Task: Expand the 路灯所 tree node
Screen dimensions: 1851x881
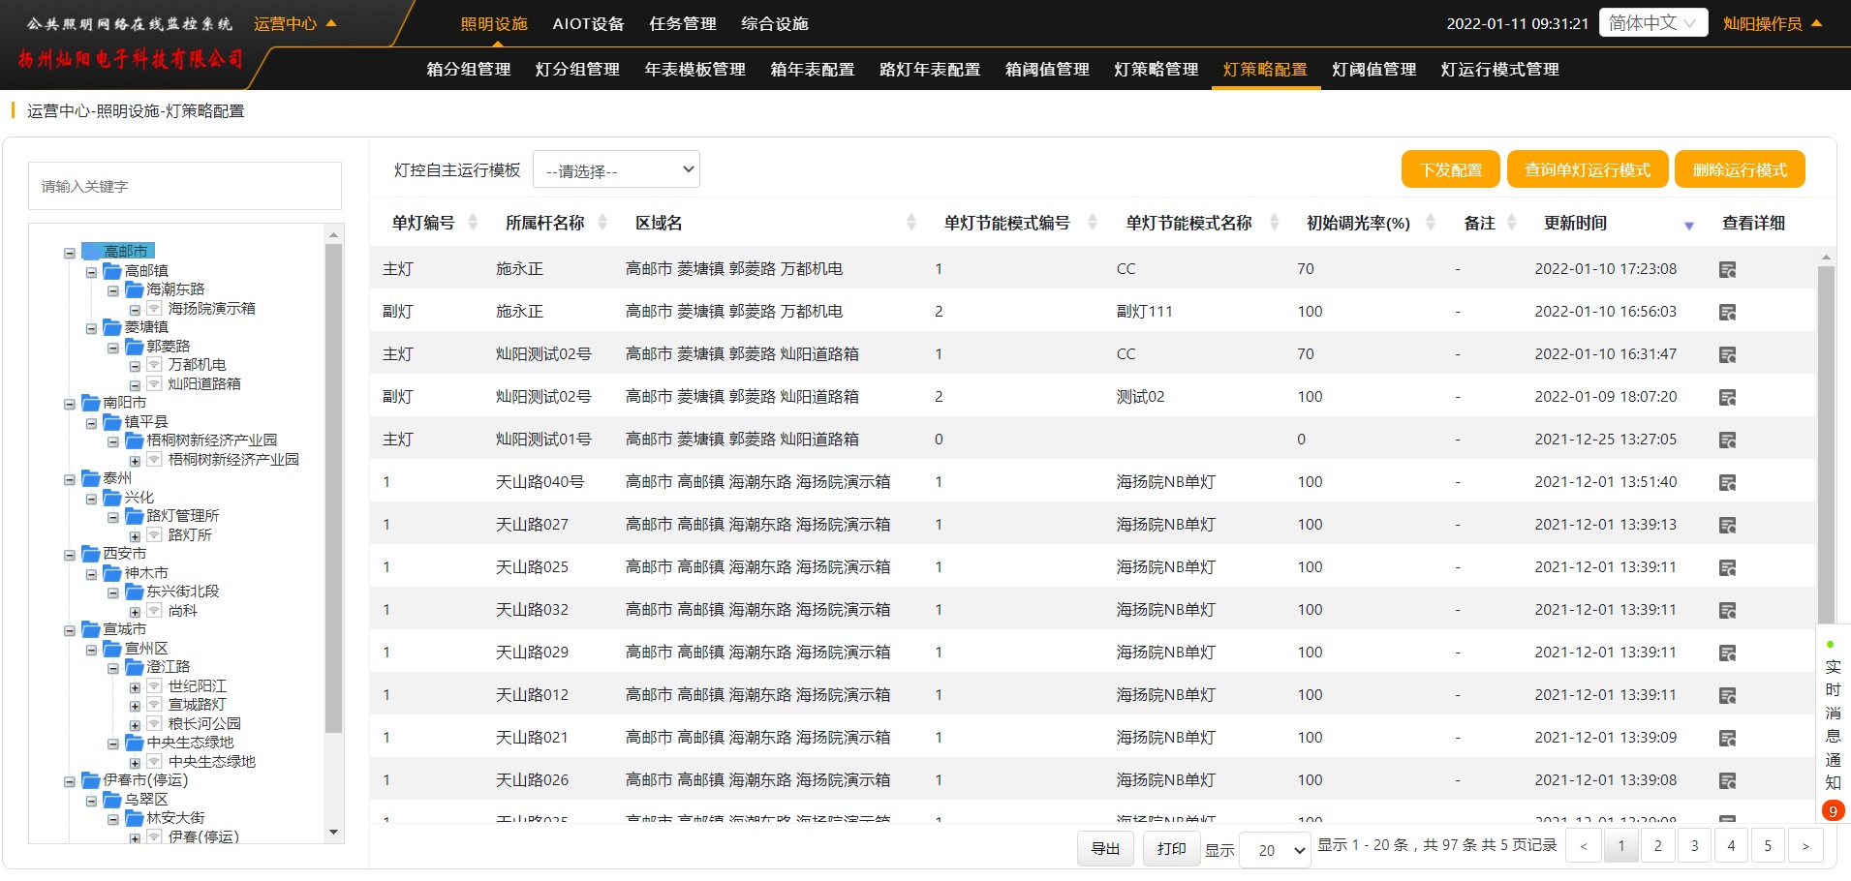Action: tap(135, 536)
